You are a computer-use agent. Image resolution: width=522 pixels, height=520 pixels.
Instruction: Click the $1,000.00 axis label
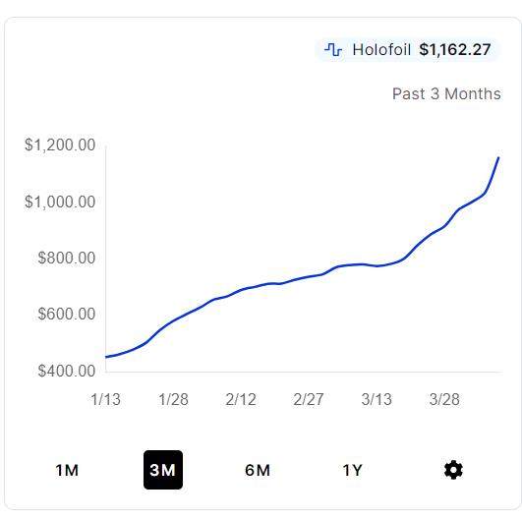pyautogui.click(x=60, y=202)
